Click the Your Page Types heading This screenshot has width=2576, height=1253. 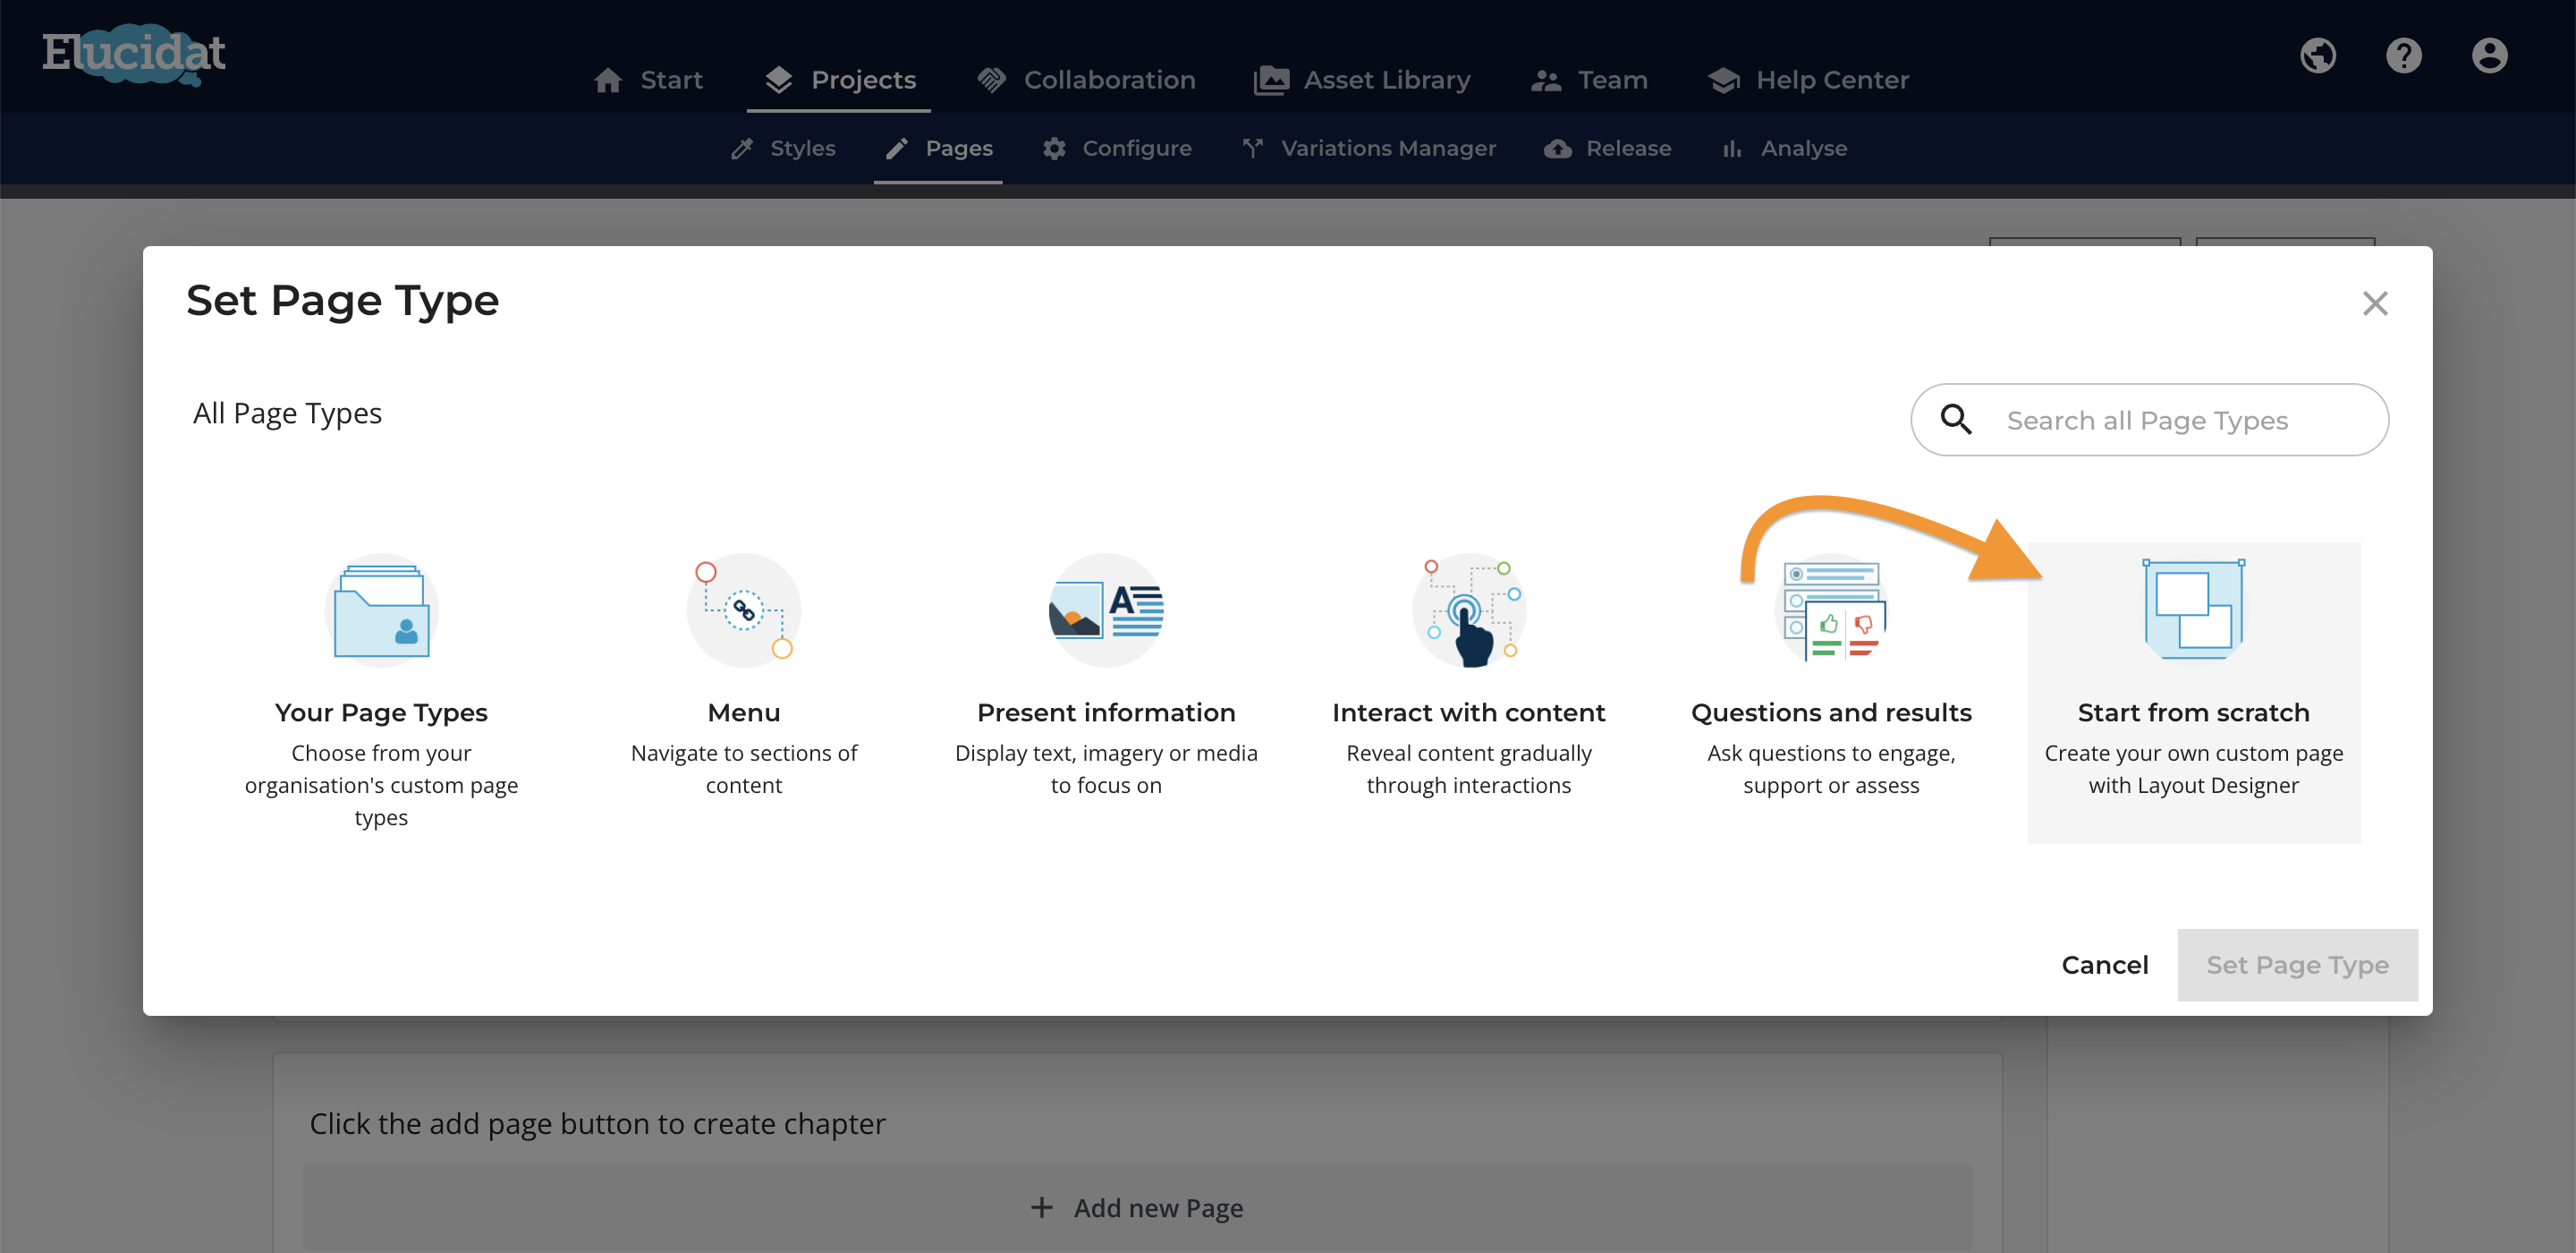point(381,712)
